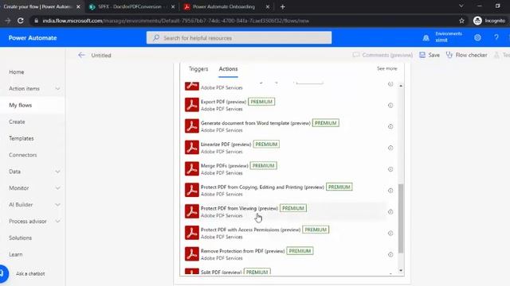
Task: Open the help question mark icon
Action: pyautogui.click(x=496, y=37)
